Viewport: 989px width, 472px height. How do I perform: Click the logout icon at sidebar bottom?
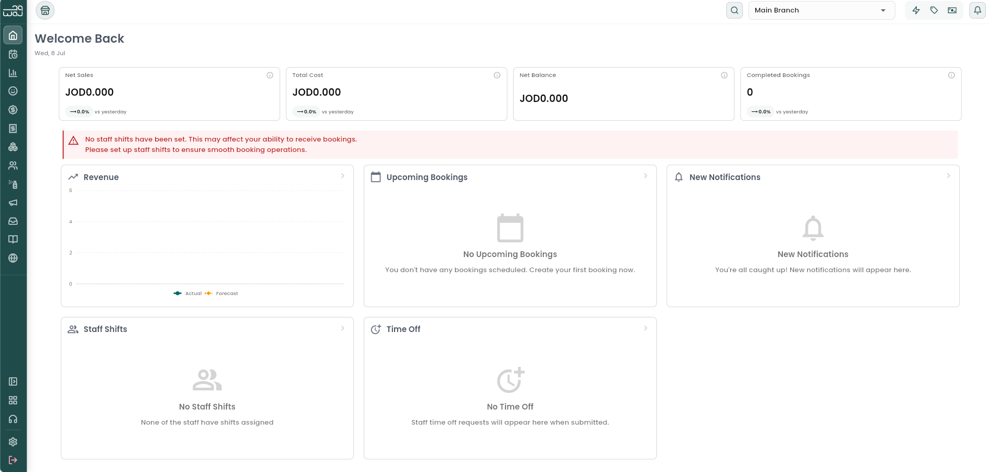pos(13,460)
